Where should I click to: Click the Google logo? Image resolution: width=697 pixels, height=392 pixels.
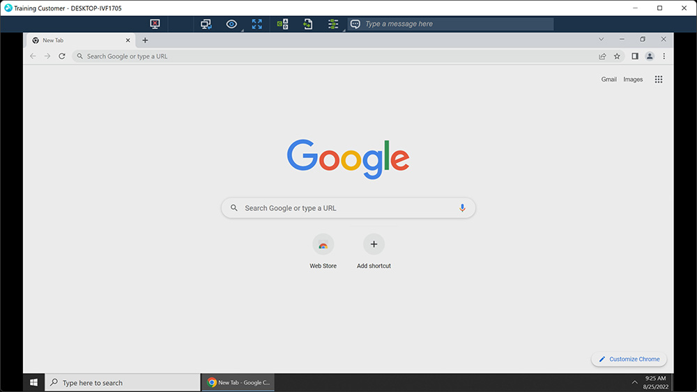point(348,159)
